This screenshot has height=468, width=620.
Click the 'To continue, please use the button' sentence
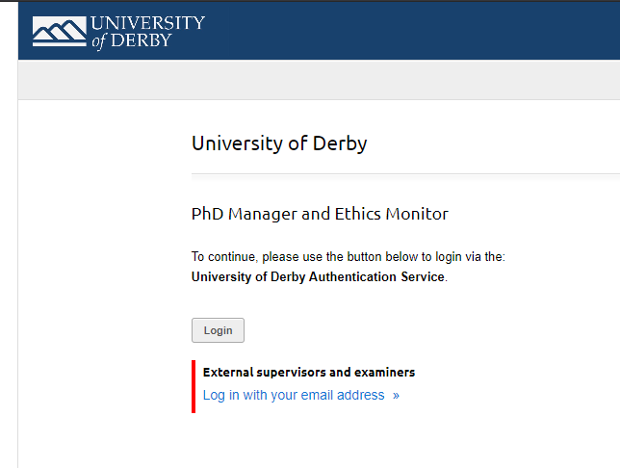[349, 257]
